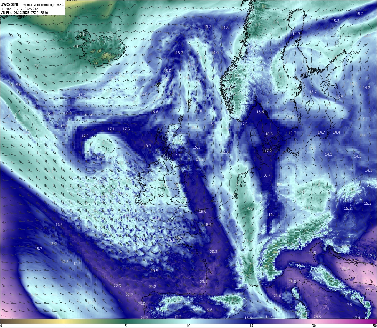377x328 pixels.
Task: Click the map value '19.0'
Action: click(x=203, y=211)
